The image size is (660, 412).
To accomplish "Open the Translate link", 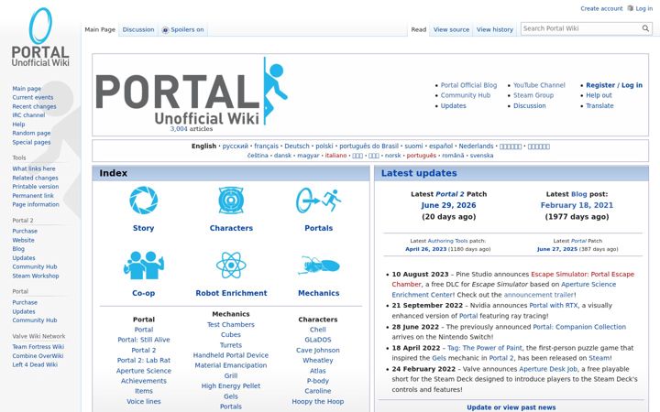I will click(x=599, y=105).
